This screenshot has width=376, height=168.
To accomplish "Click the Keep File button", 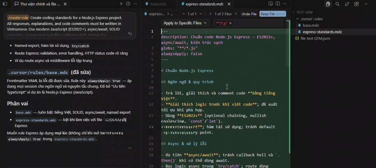I will pos(273,14).
